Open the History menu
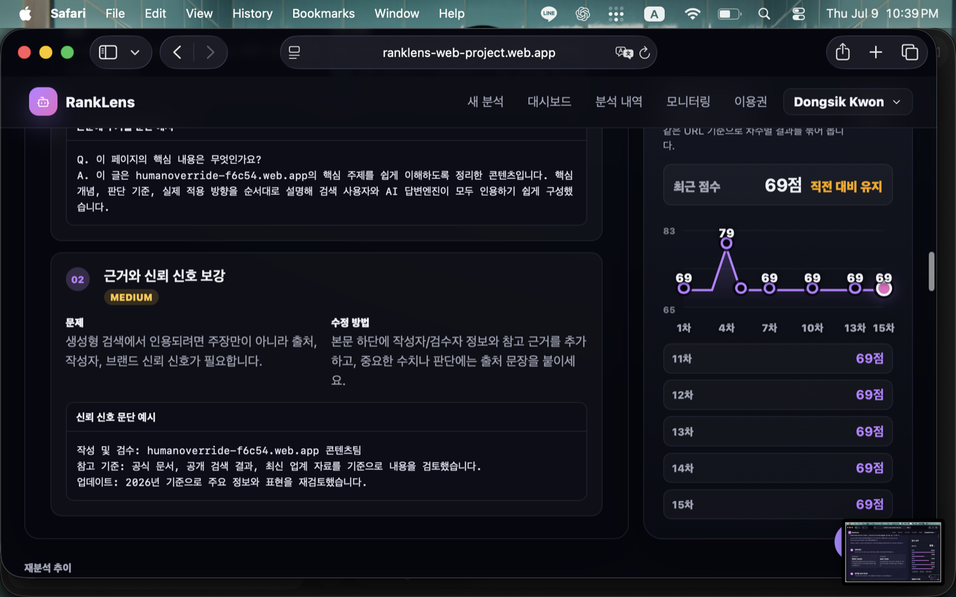Screen dimensions: 956x597 coord(252,13)
